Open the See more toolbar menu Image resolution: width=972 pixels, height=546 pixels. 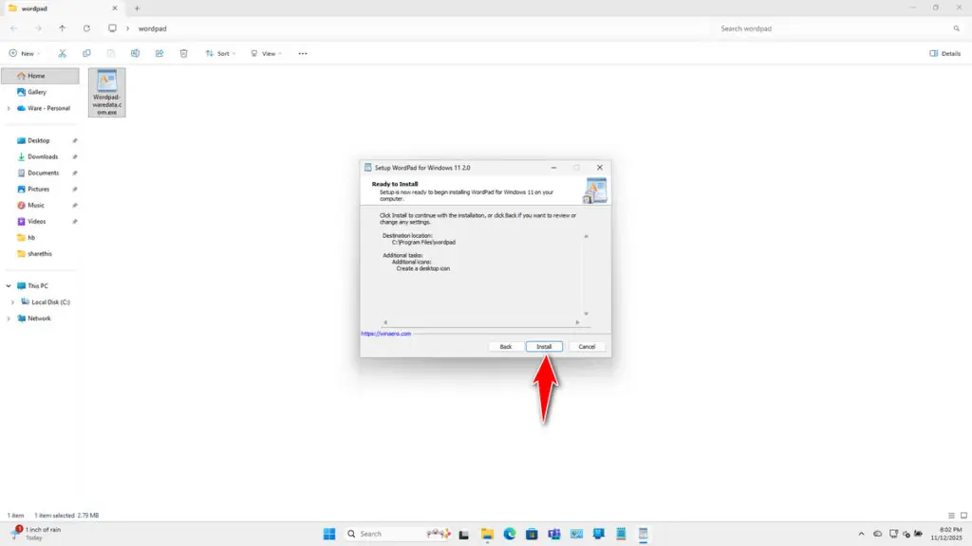303,53
